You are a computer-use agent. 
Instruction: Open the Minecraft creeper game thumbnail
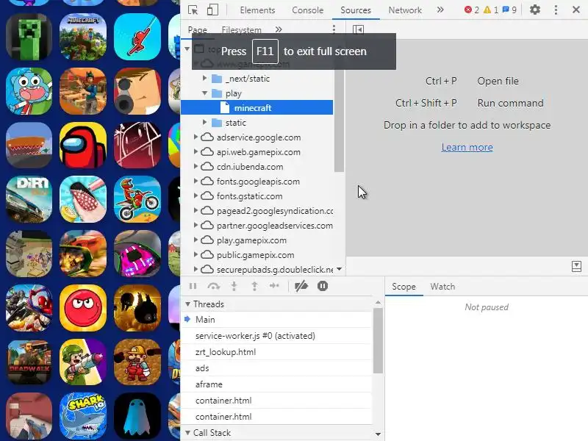coord(29,37)
